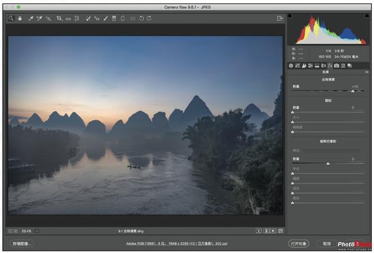Open the Tone Curve panel tab

[298, 66]
